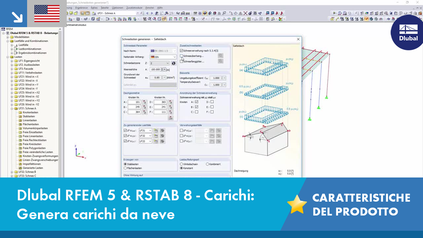Open toolbar load case dropdown LF31 - Schnee A
Image resolution: width=423 pixels, height=238 pixels.
click(138, 13)
